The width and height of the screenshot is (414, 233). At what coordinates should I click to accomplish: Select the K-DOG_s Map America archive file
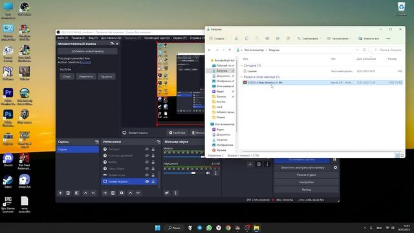323,83
